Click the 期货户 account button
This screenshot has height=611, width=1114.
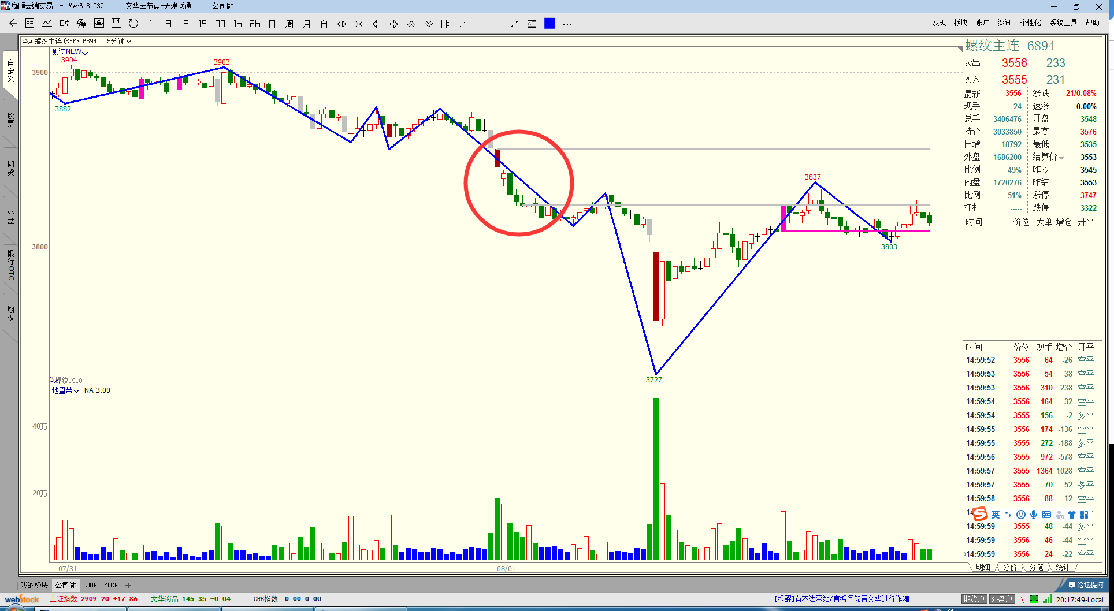974,599
